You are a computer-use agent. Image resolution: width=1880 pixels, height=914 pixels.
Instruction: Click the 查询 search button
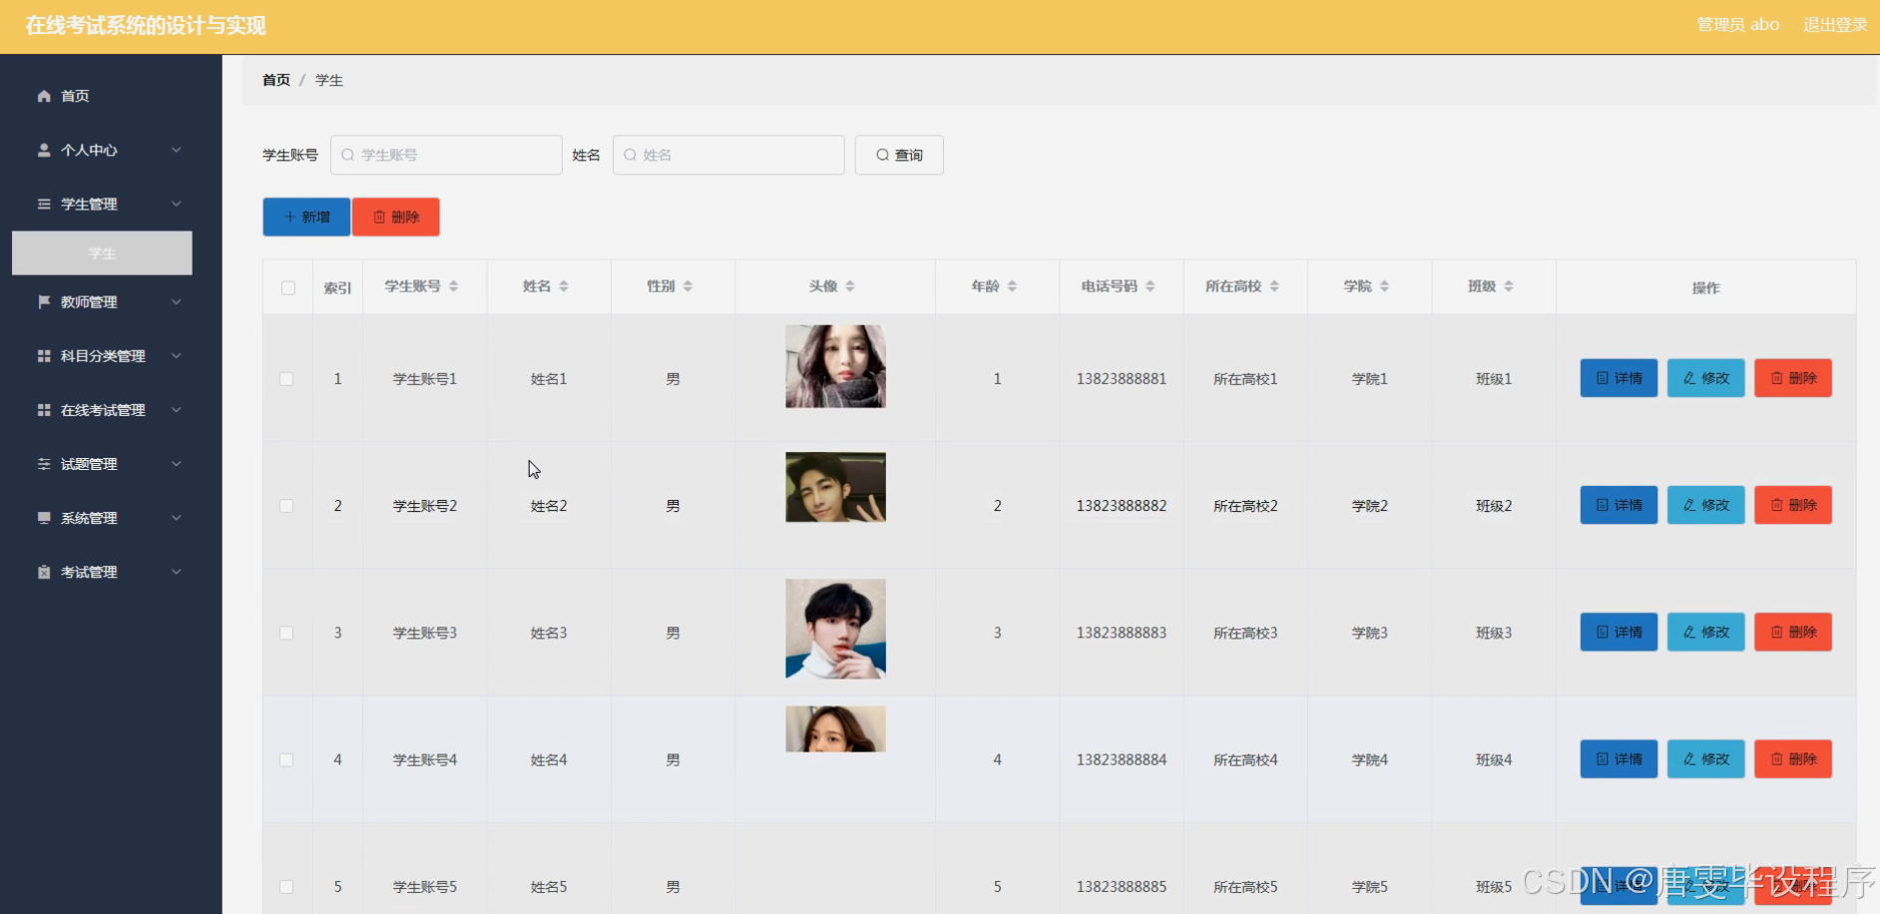point(899,155)
